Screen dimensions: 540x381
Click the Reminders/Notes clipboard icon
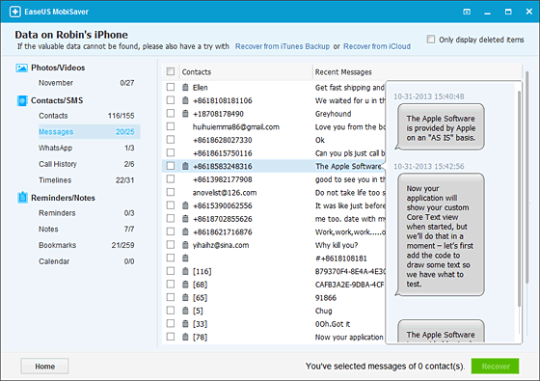pos(22,198)
